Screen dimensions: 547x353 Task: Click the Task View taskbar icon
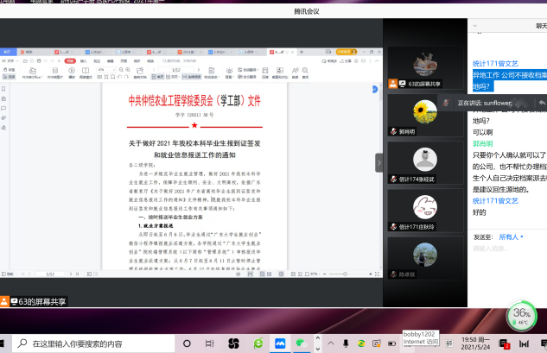pos(210,343)
